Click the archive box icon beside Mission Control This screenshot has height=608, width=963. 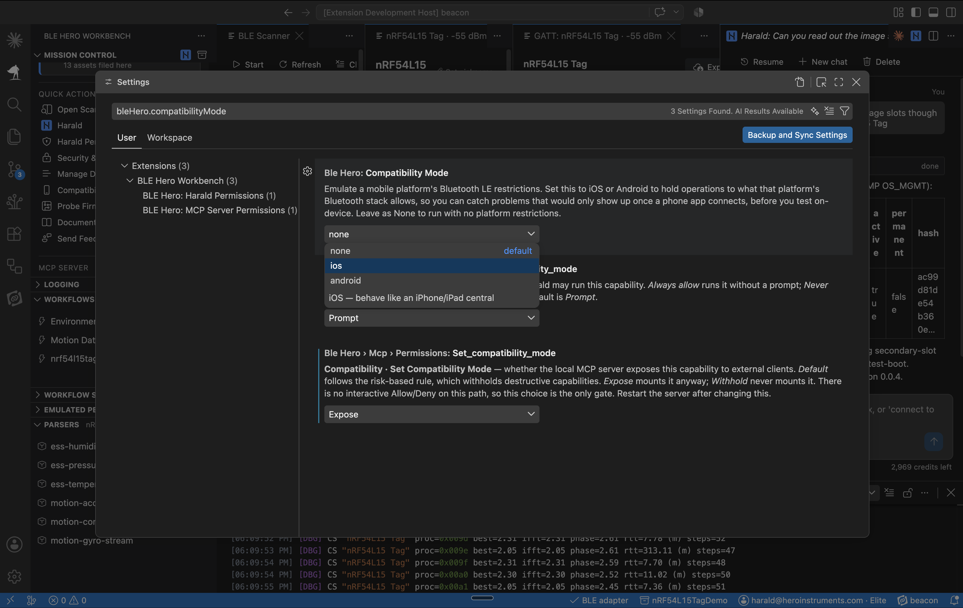202,55
